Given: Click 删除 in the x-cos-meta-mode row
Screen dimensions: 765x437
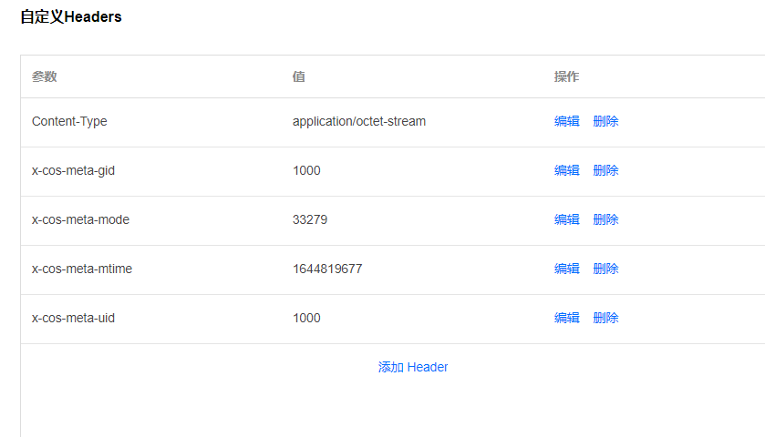Looking at the screenshot, I should click(x=605, y=219).
